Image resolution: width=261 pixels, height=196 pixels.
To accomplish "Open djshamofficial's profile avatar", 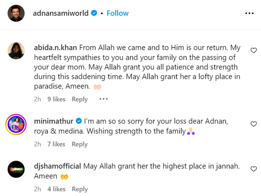I will (x=16, y=169).
